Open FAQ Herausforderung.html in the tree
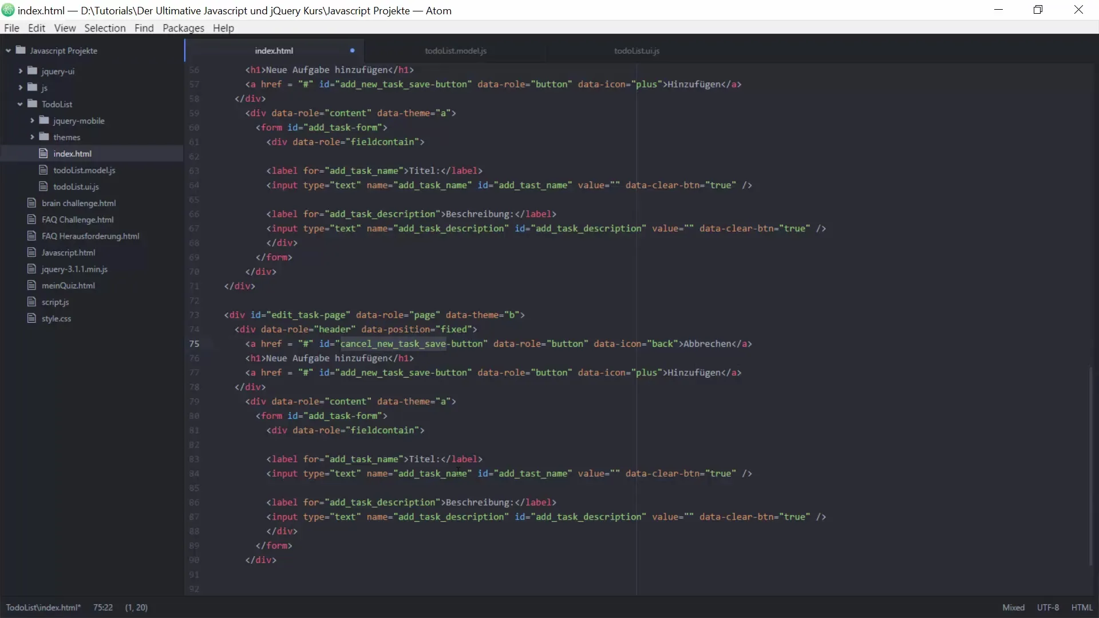Image resolution: width=1099 pixels, height=618 pixels. (90, 236)
